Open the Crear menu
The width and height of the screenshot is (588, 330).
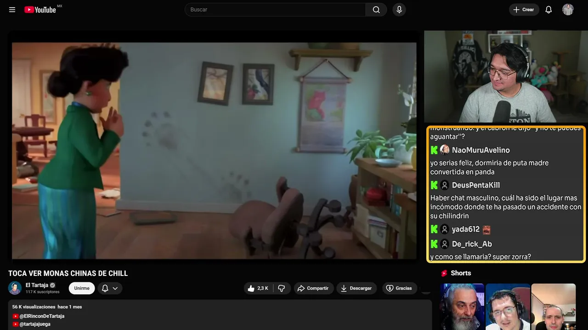[524, 10]
